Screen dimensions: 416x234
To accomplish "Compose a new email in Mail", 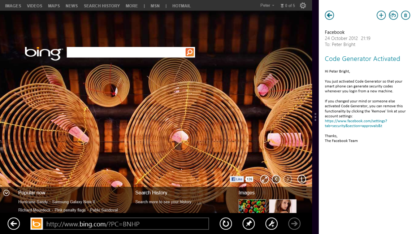I will click(x=381, y=15).
